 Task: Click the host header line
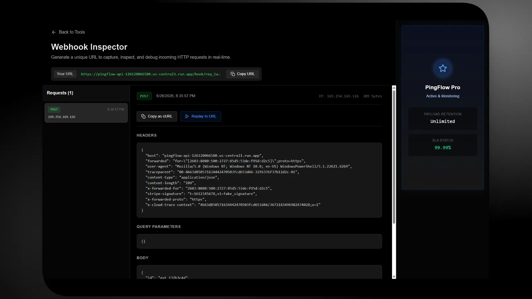click(x=204, y=156)
